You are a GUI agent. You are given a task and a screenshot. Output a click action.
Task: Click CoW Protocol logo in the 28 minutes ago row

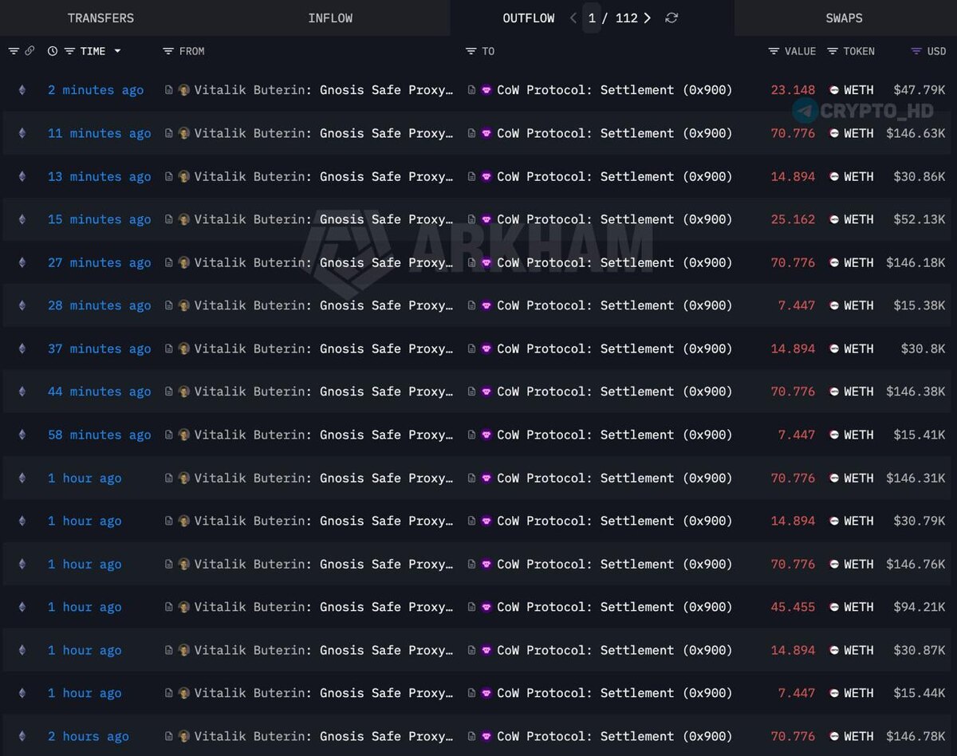click(x=486, y=305)
